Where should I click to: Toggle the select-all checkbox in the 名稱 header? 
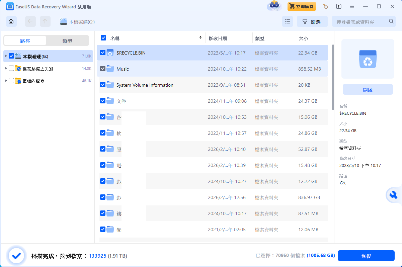point(103,38)
